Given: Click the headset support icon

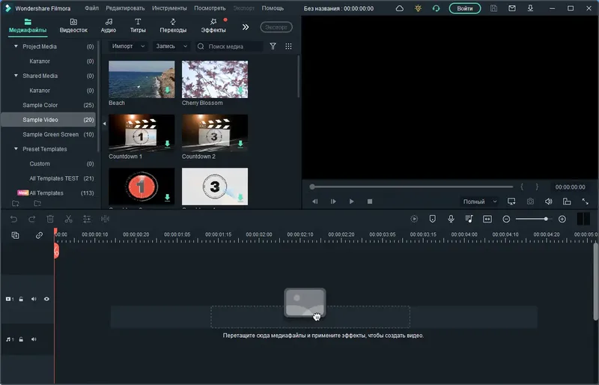Looking at the screenshot, I should click(x=436, y=8).
